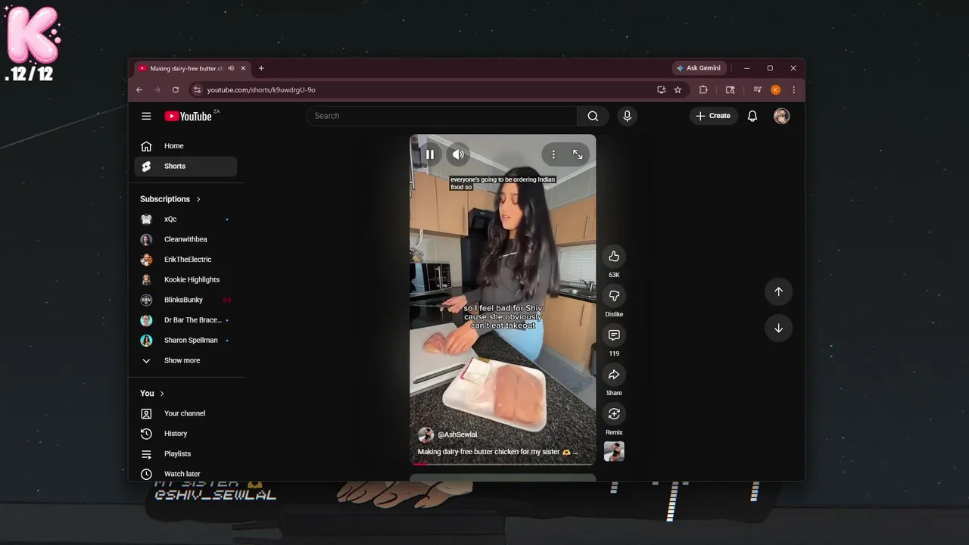The width and height of the screenshot is (969, 545).
Task: Close the 'Making dairy-free butter' tab
Action: click(x=243, y=68)
